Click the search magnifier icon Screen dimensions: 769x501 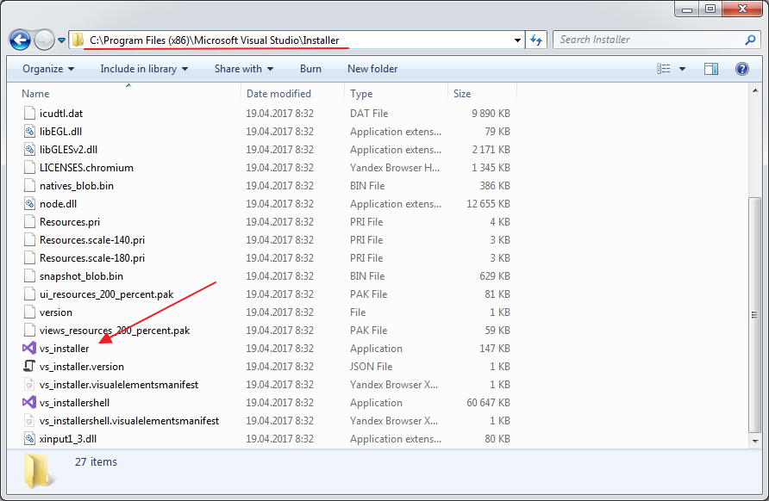[x=750, y=40]
